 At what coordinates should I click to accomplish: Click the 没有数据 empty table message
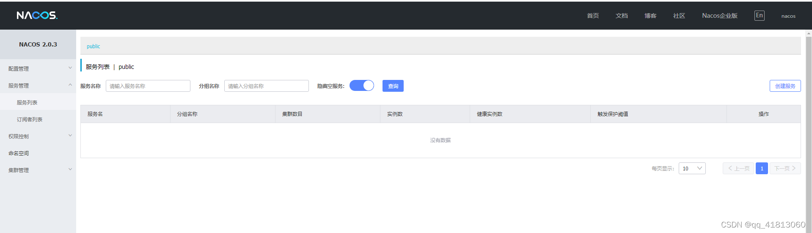click(440, 140)
